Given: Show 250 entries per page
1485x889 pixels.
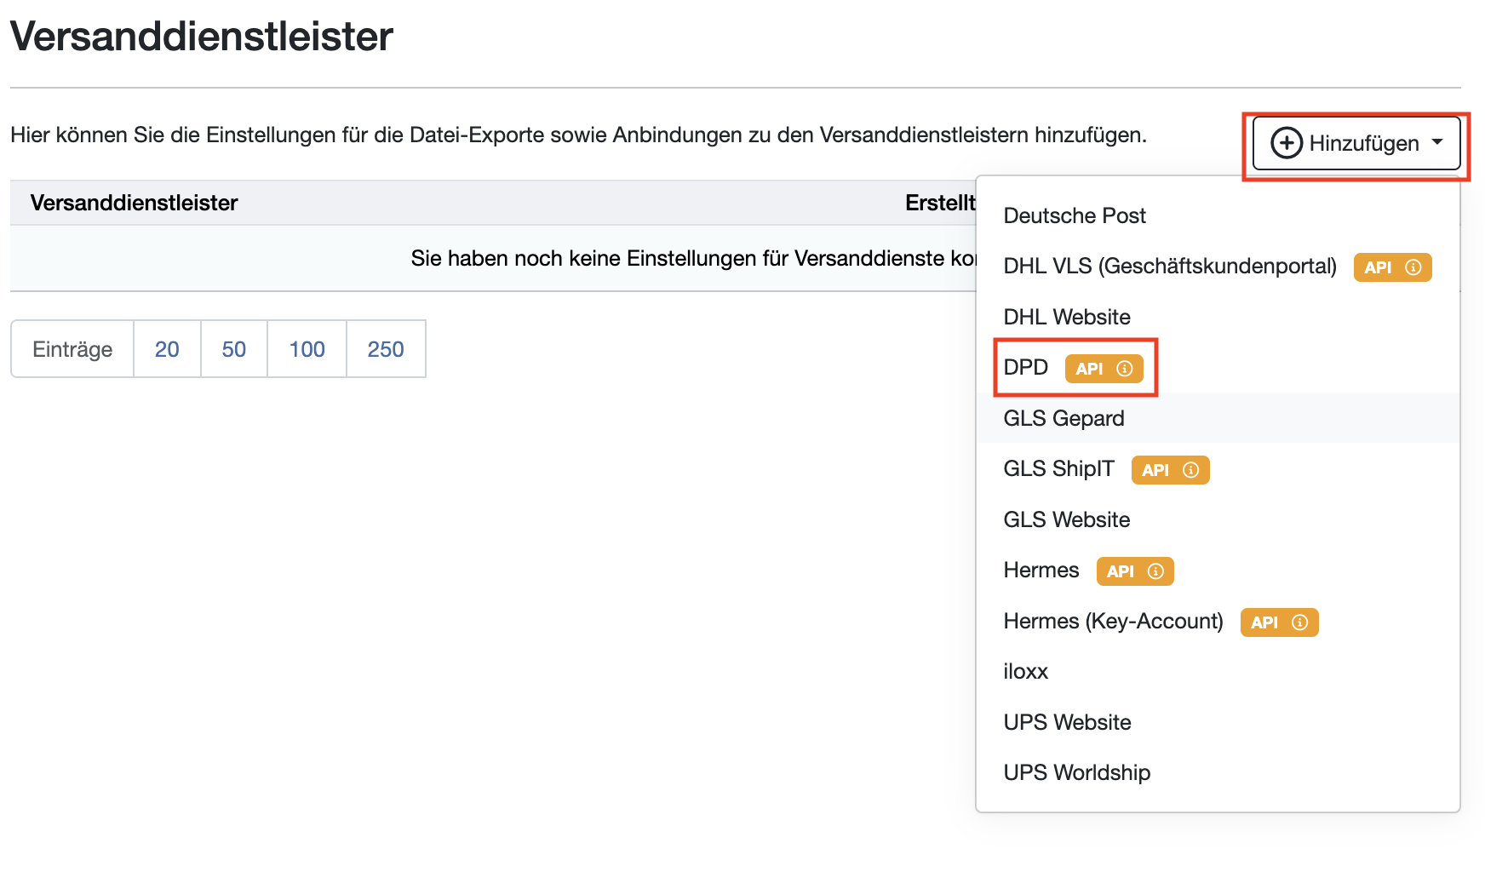Looking at the screenshot, I should (x=386, y=349).
